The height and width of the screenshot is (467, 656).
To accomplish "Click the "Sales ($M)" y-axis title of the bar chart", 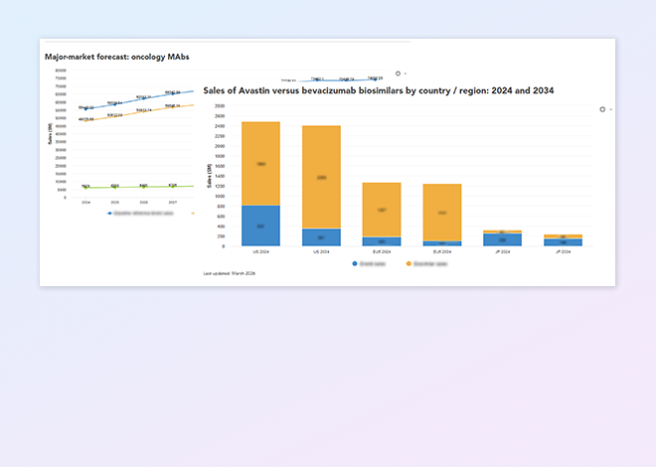I will click(x=209, y=176).
